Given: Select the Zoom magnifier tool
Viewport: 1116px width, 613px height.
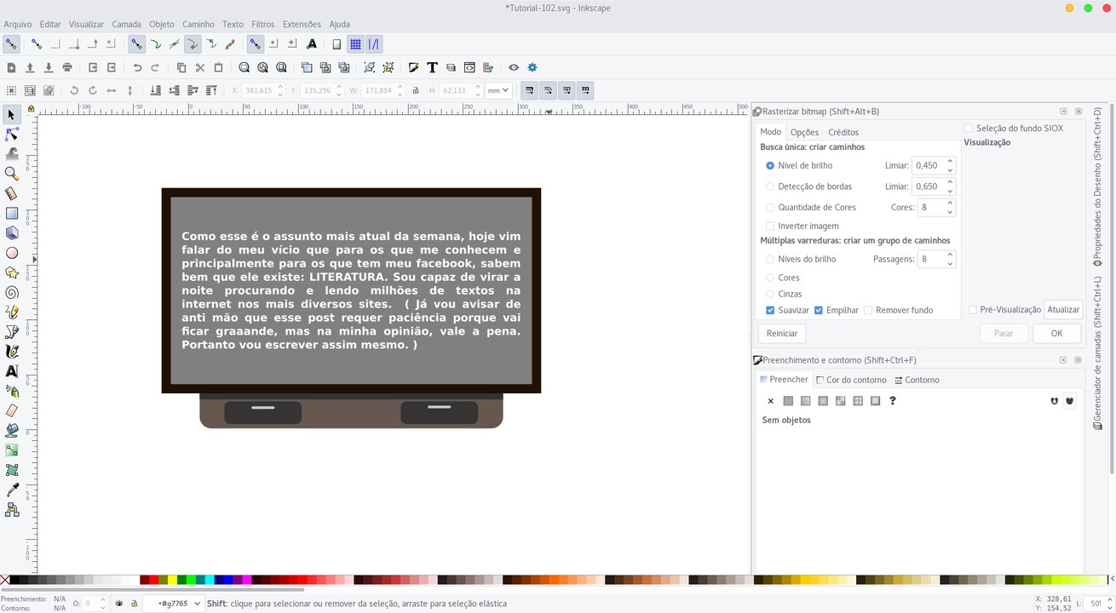Looking at the screenshot, I should click(x=12, y=174).
